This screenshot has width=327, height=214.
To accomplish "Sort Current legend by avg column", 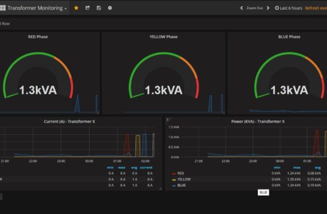I will click(x=134, y=168).
